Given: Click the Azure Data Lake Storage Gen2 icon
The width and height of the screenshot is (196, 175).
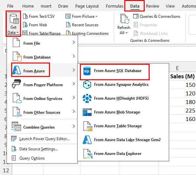Looking at the screenshot, I should click(87, 140).
